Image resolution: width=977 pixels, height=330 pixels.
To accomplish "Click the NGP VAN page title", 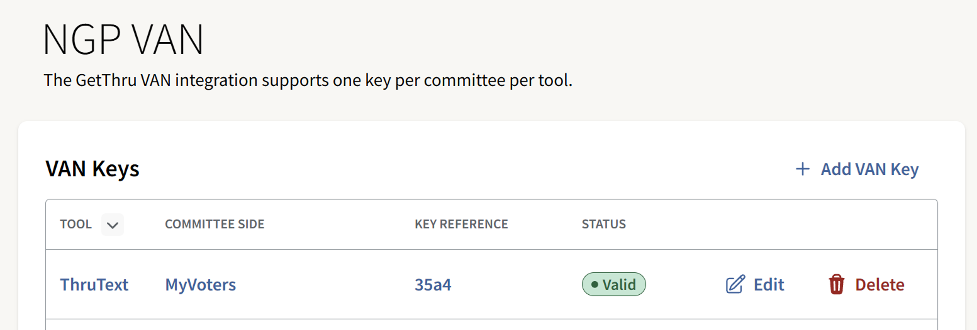I will tap(123, 40).
